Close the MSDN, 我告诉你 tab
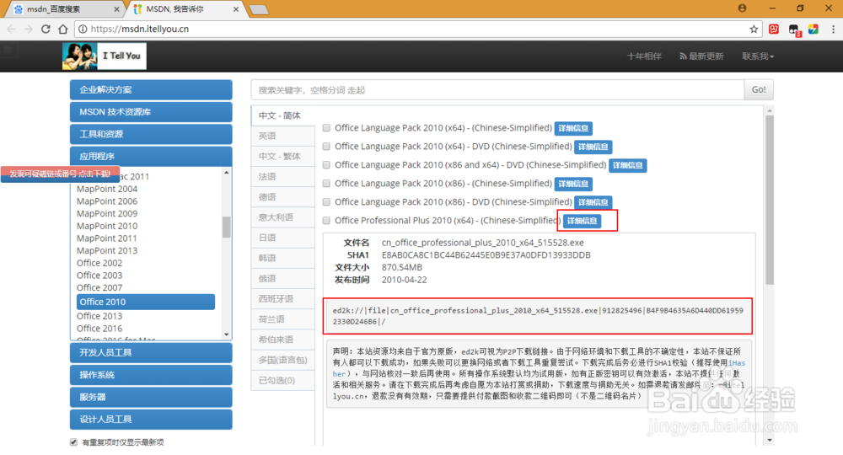Image resolution: width=843 pixels, height=455 pixels. tap(236, 9)
